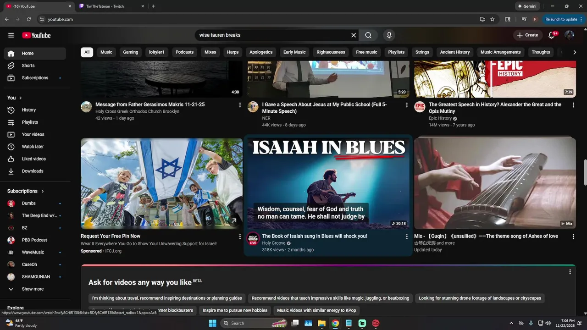Choose Music videos similar to KPop prompt
This screenshot has width=587, height=330.
316,310
